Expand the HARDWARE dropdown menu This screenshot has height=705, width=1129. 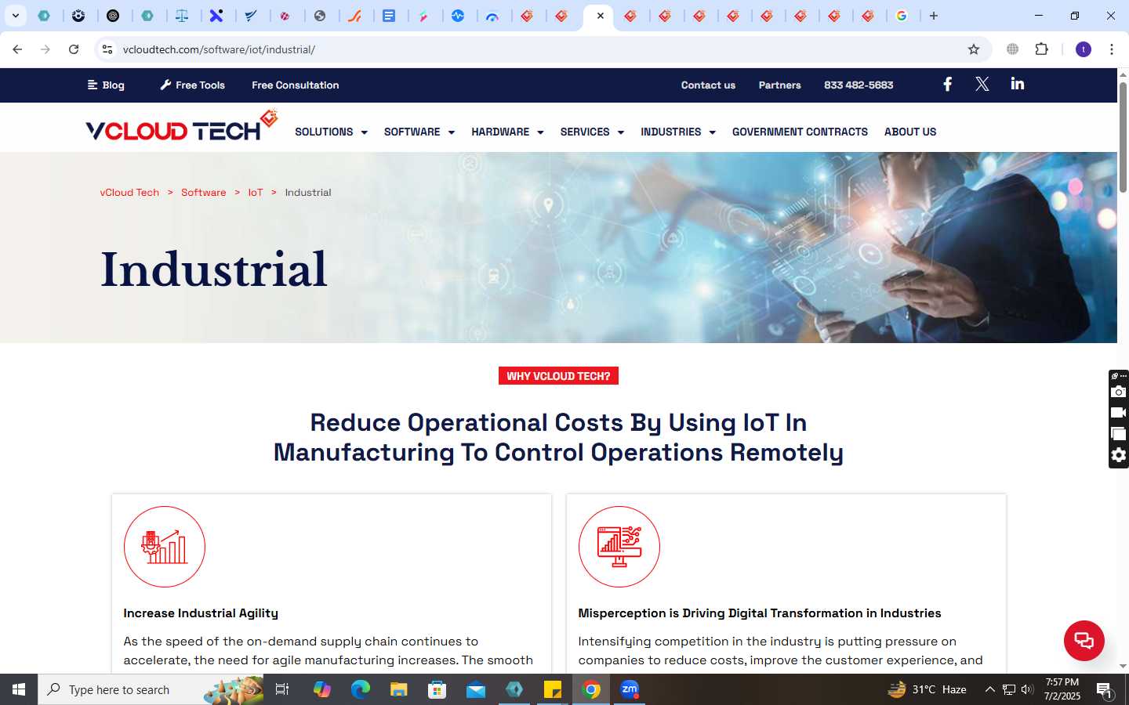click(x=507, y=132)
